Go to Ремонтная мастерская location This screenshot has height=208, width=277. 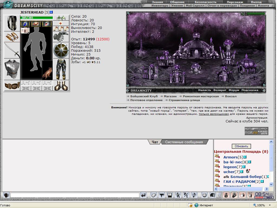coord(201,96)
